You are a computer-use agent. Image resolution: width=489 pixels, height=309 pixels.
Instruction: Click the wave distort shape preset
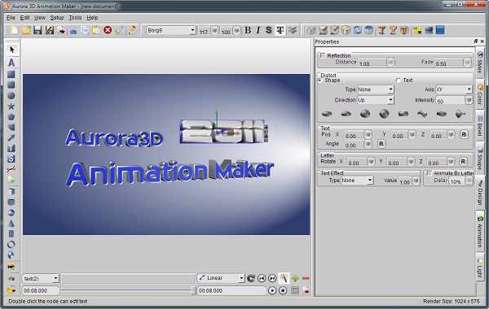pyautogui.click(x=422, y=114)
